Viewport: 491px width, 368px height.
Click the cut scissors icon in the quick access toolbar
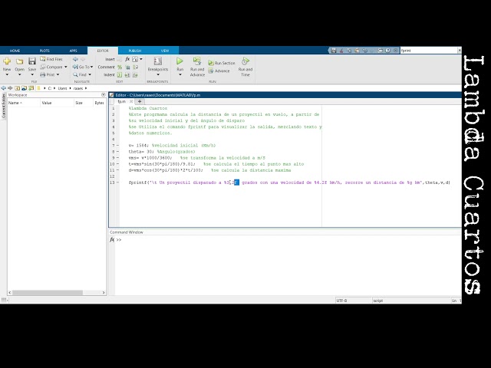pos(341,51)
